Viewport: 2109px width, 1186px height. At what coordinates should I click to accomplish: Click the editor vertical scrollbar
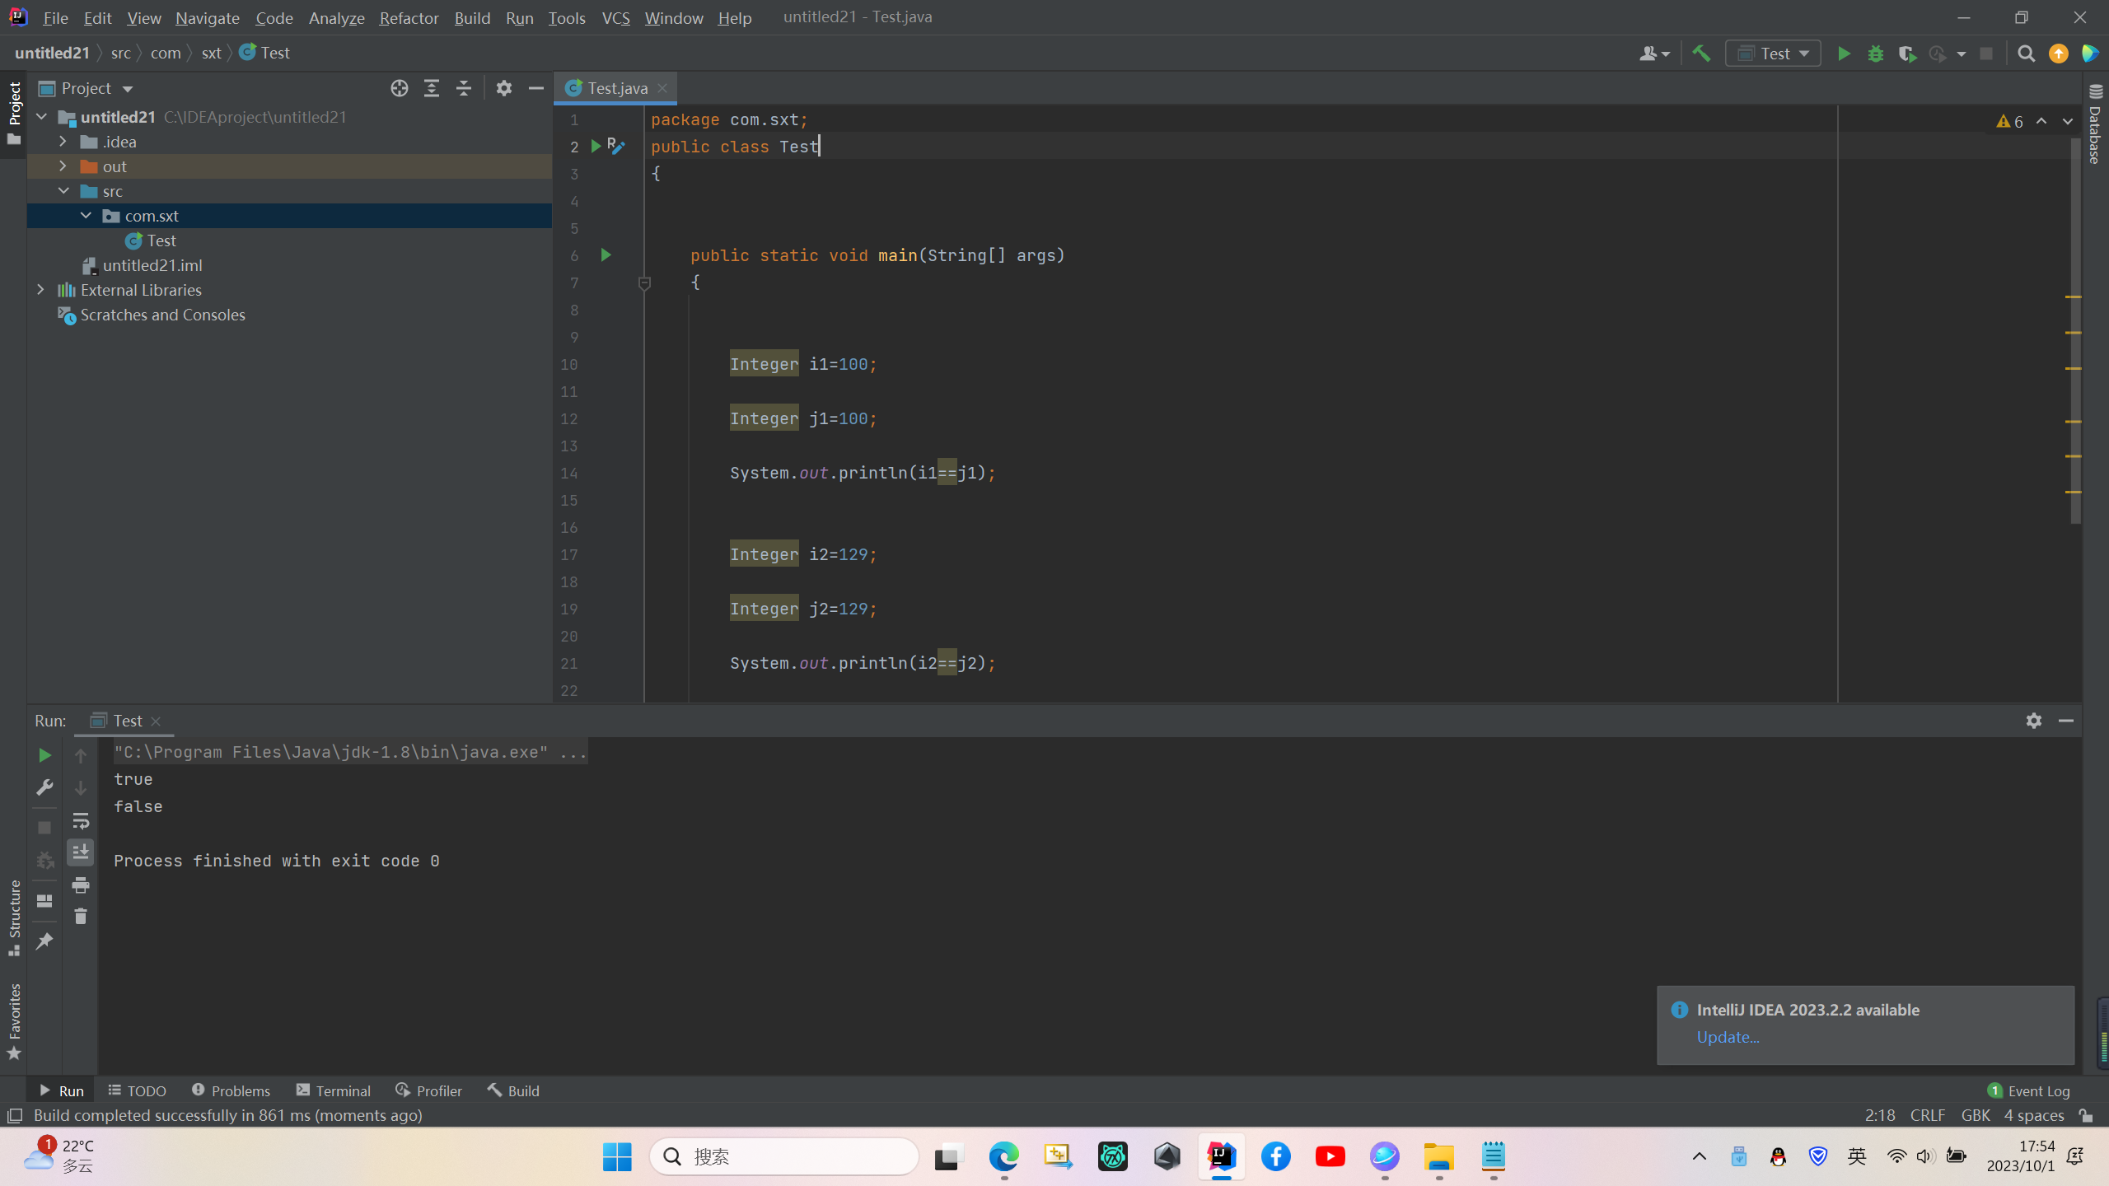pyautogui.click(x=2075, y=329)
